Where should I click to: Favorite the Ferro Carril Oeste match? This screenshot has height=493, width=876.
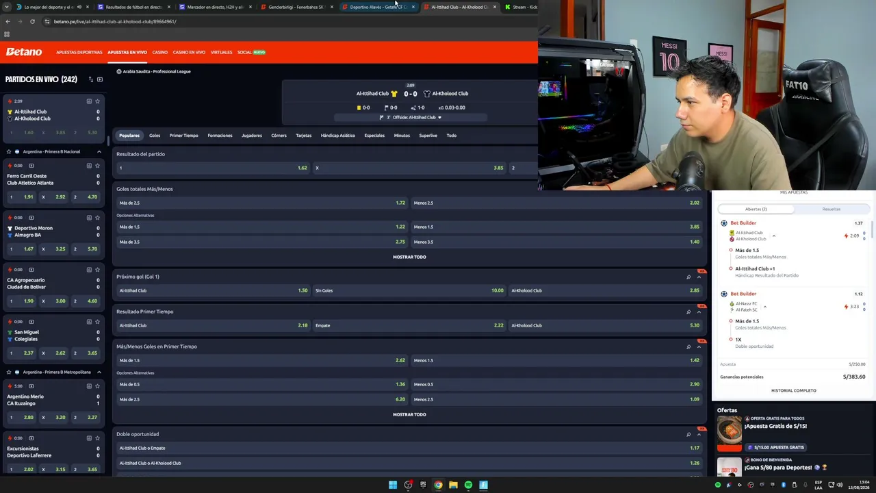click(97, 166)
